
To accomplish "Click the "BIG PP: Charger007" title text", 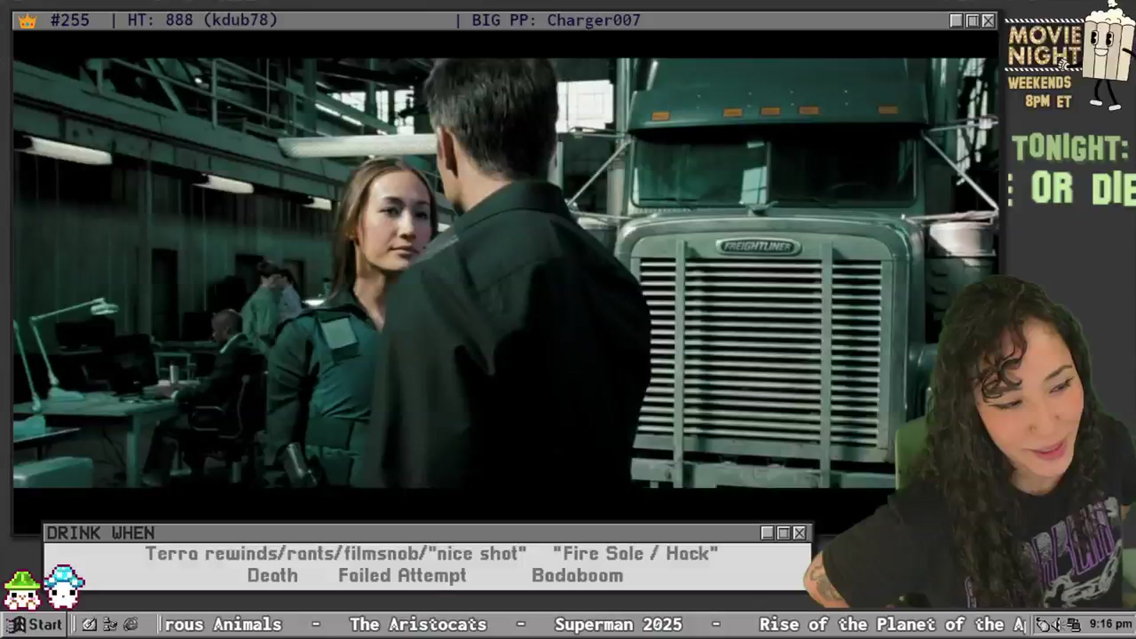I will [556, 20].
